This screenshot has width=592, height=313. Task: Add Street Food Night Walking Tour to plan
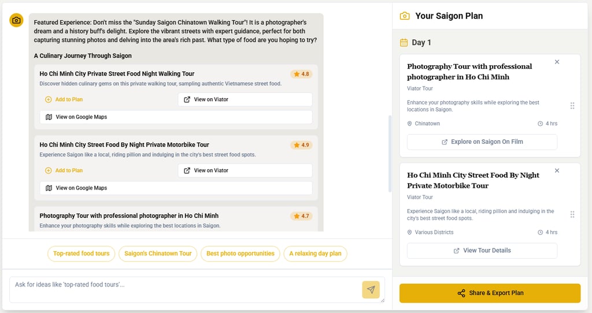pyautogui.click(x=64, y=99)
